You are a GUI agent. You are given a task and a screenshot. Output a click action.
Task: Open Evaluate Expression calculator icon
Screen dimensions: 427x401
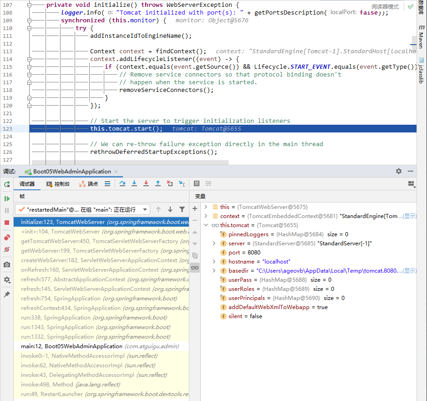(197, 184)
